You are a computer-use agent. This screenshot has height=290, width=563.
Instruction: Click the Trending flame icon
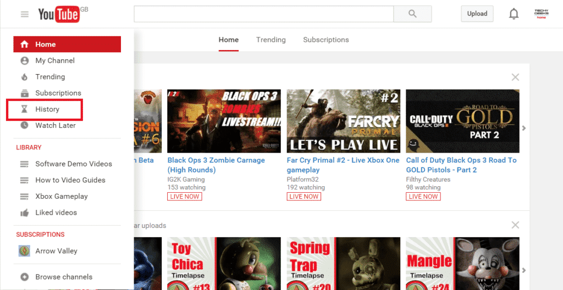tap(24, 77)
